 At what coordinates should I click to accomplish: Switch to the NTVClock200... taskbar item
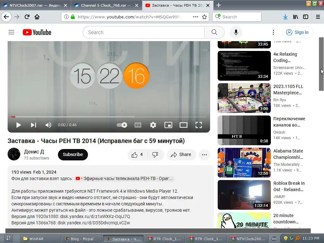(x=248, y=239)
